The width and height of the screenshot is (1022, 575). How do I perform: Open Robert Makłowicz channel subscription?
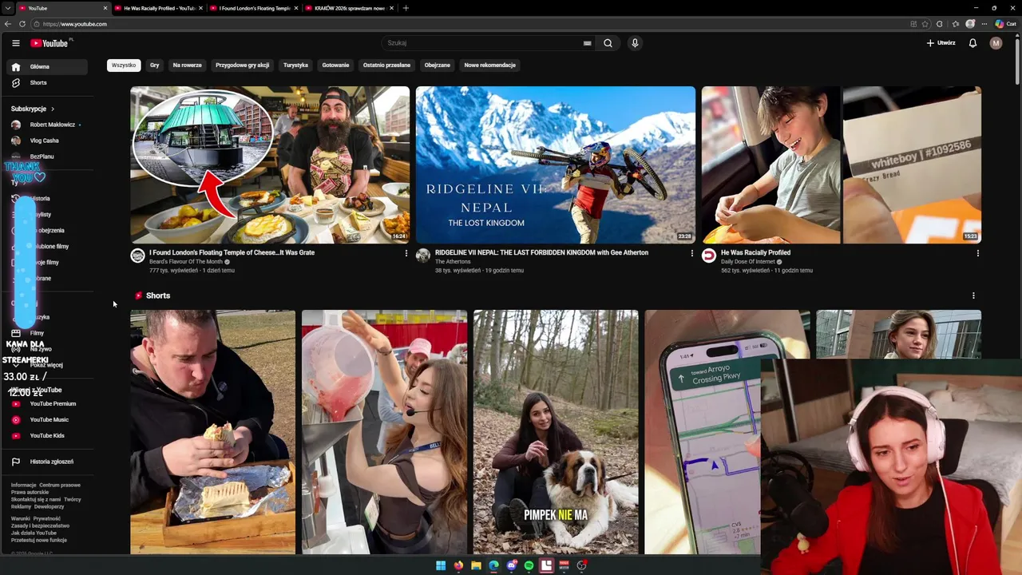pos(47,125)
